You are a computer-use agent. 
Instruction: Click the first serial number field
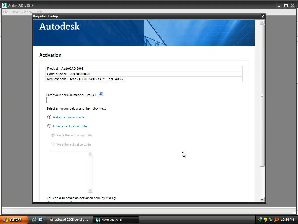click(53, 100)
